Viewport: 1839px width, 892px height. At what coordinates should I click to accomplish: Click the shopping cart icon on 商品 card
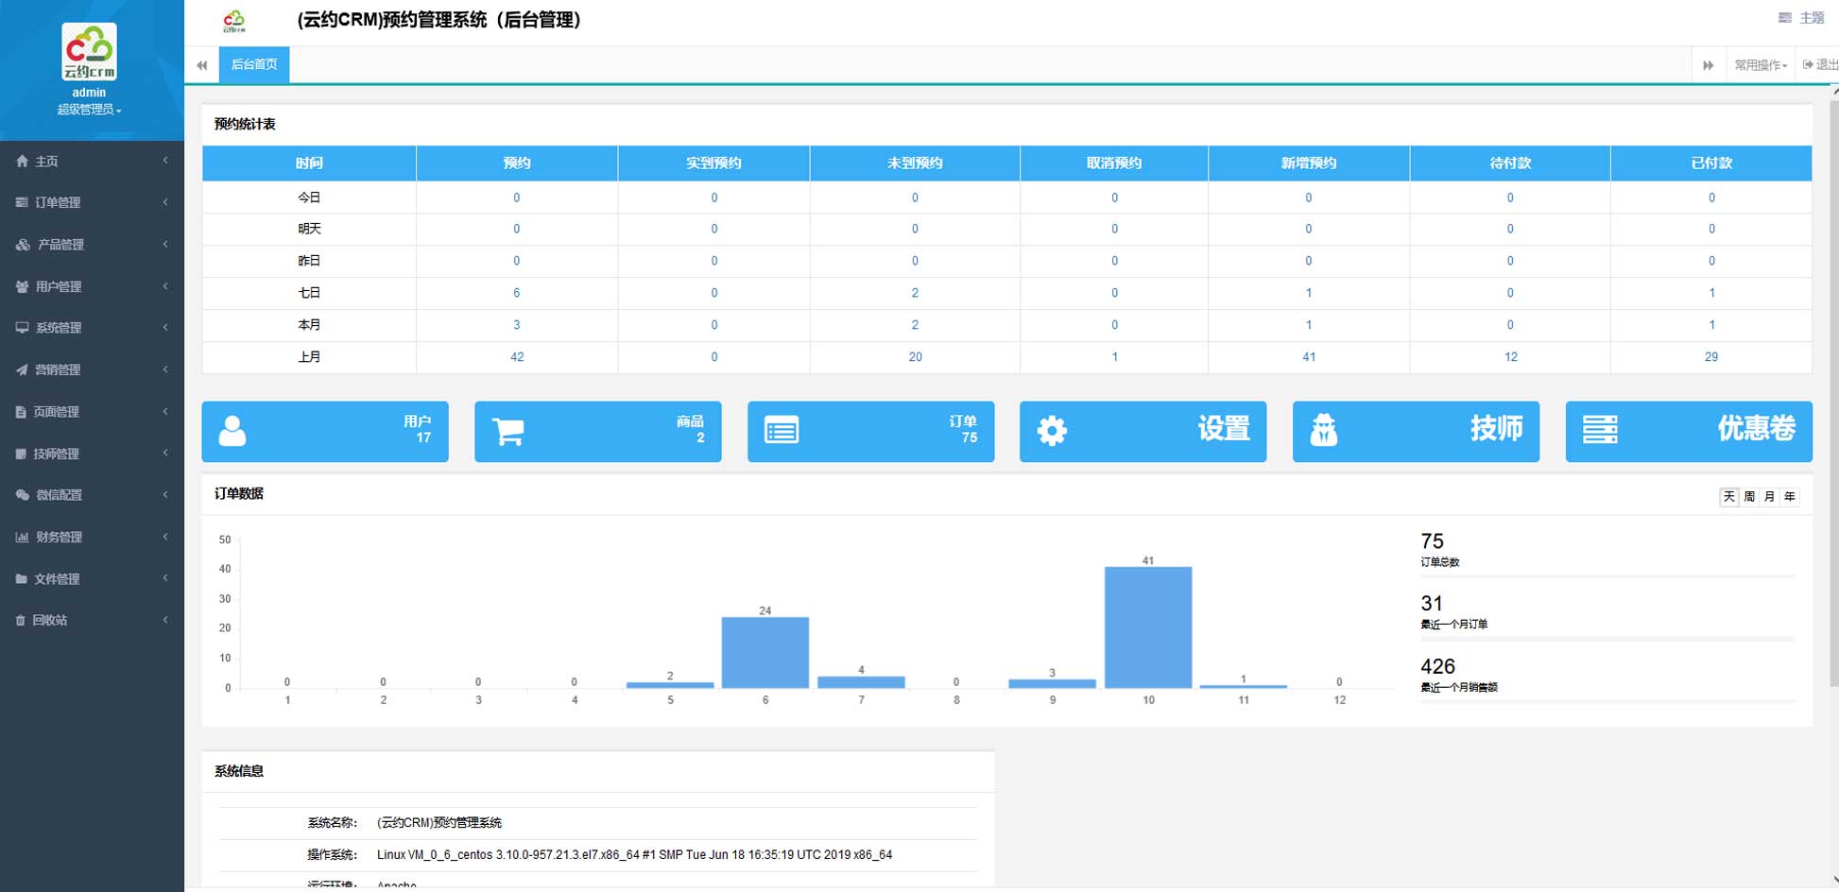pyautogui.click(x=507, y=431)
